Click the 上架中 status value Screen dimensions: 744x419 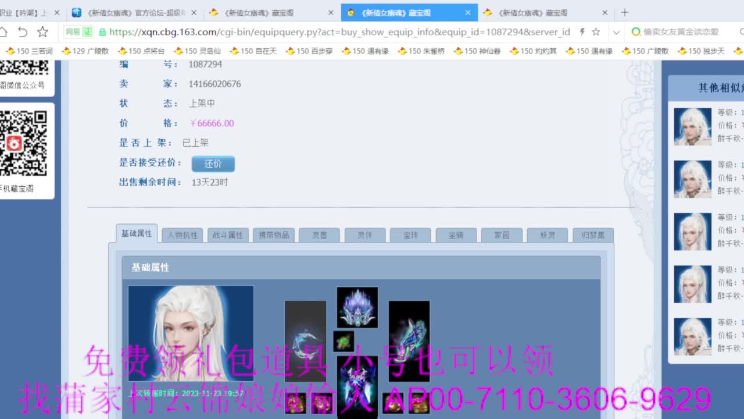[202, 103]
